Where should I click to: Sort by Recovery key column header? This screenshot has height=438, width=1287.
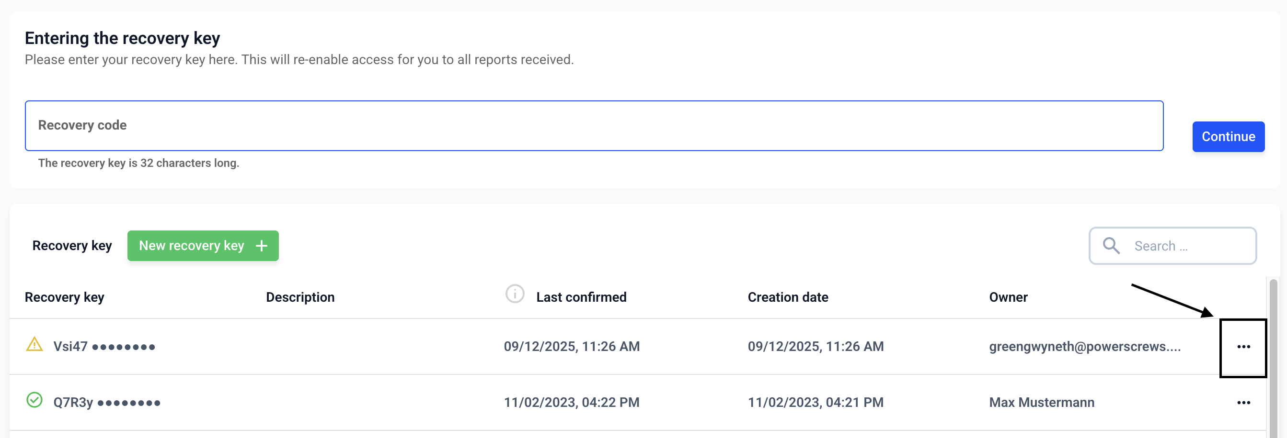[x=65, y=297]
